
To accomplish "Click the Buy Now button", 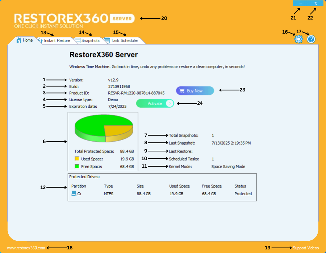I will point(195,91).
